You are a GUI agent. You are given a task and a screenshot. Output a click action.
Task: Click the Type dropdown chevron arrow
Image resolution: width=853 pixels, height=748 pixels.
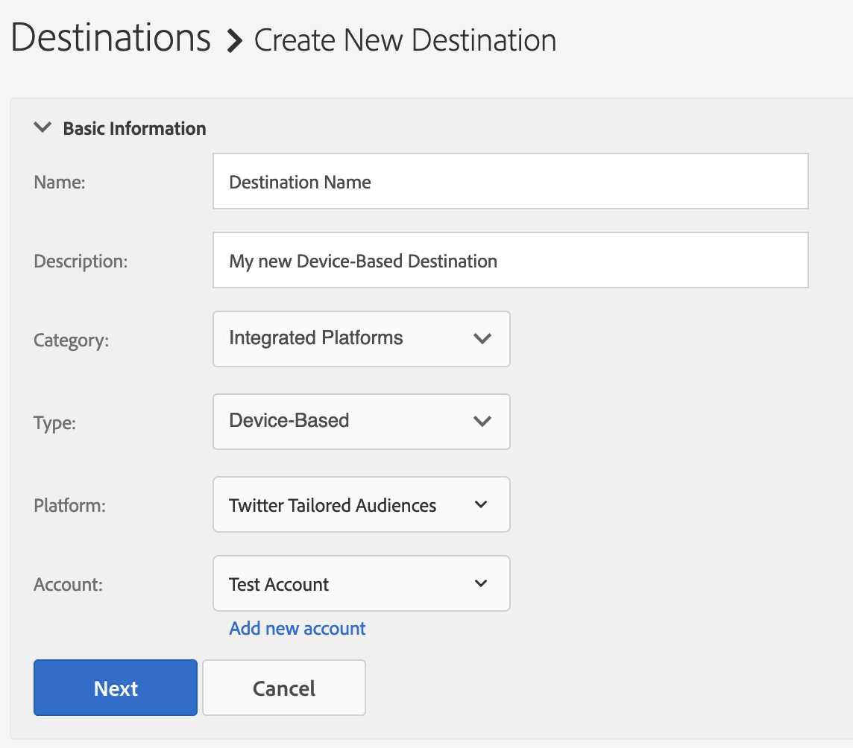[x=482, y=422]
